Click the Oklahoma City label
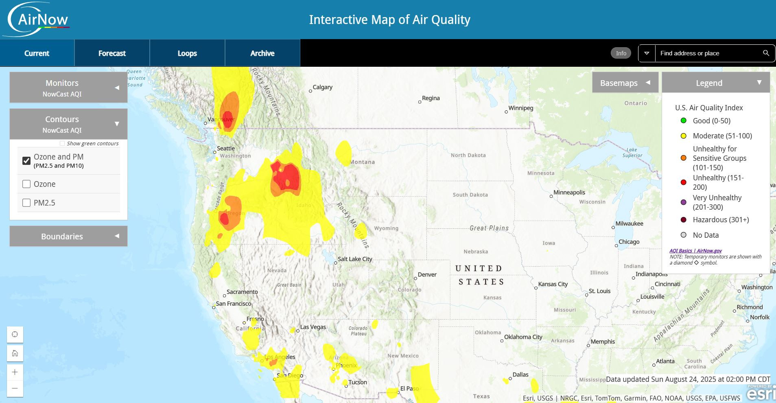The height and width of the screenshot is (403, 776). click(x=523, y=337)
